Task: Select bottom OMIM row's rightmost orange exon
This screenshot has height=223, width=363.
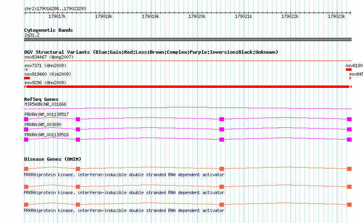Action: (x=350, y=205)
